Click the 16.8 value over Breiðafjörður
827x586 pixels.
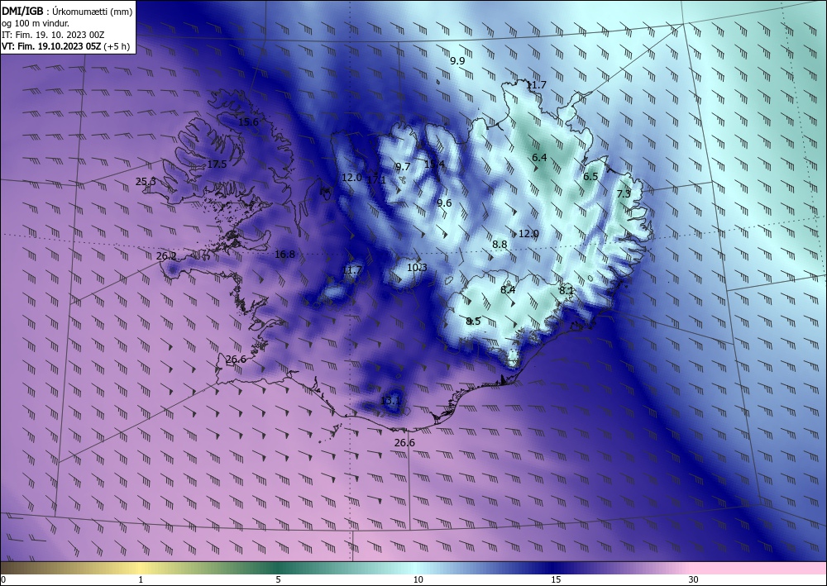click(284, 254)
